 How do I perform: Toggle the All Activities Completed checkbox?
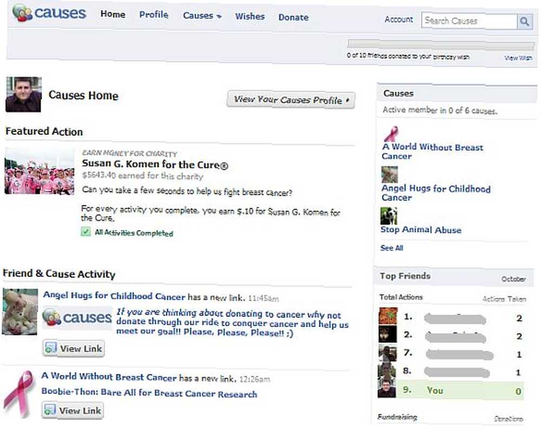tap(85, 231)
